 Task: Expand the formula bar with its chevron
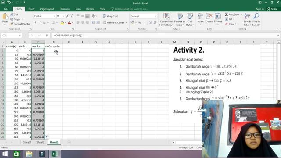(278, 36)
